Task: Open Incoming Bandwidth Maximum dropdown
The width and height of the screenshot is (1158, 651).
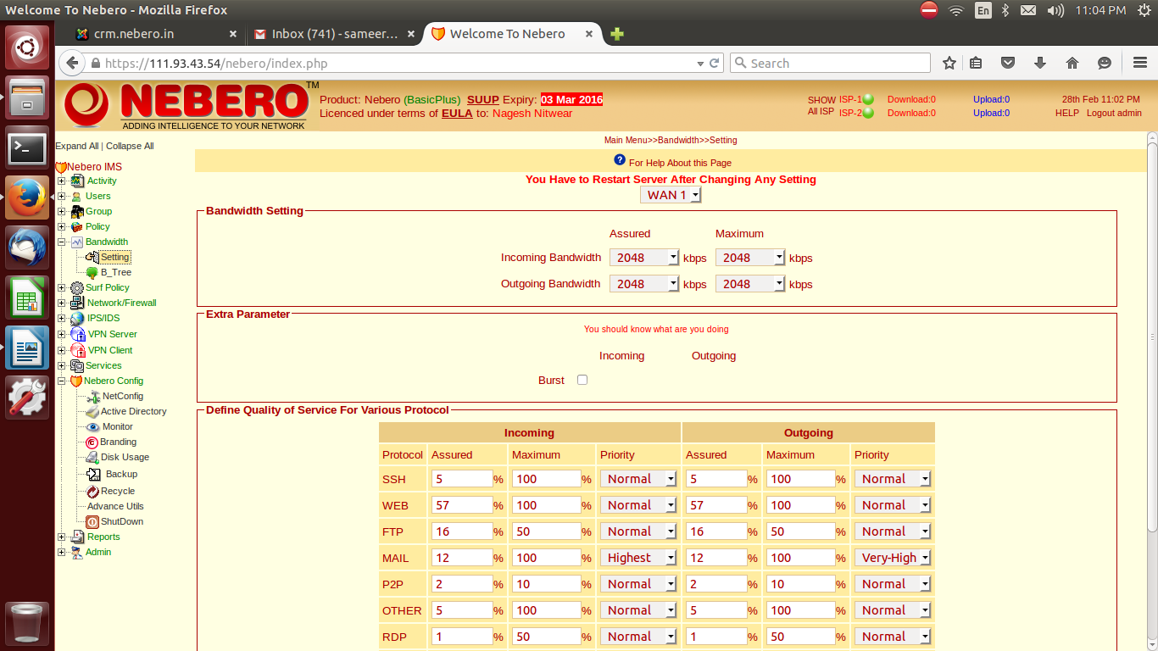Action: (x=750, y=258)
